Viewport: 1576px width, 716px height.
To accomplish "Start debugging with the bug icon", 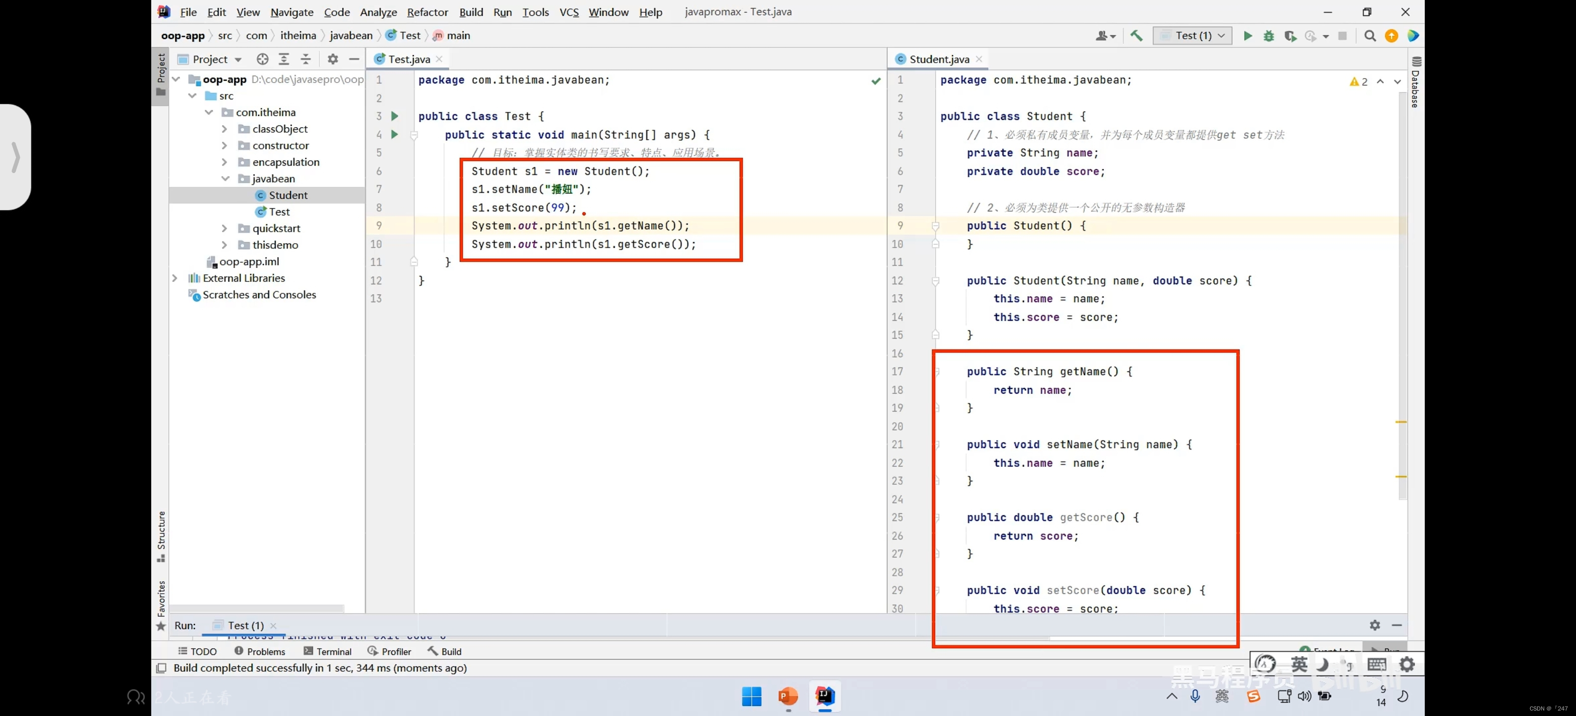I will pos(1269,35).
